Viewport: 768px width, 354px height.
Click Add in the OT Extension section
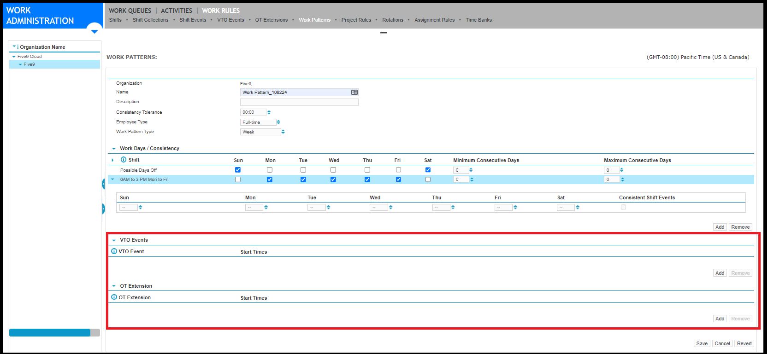pos(720,319)
